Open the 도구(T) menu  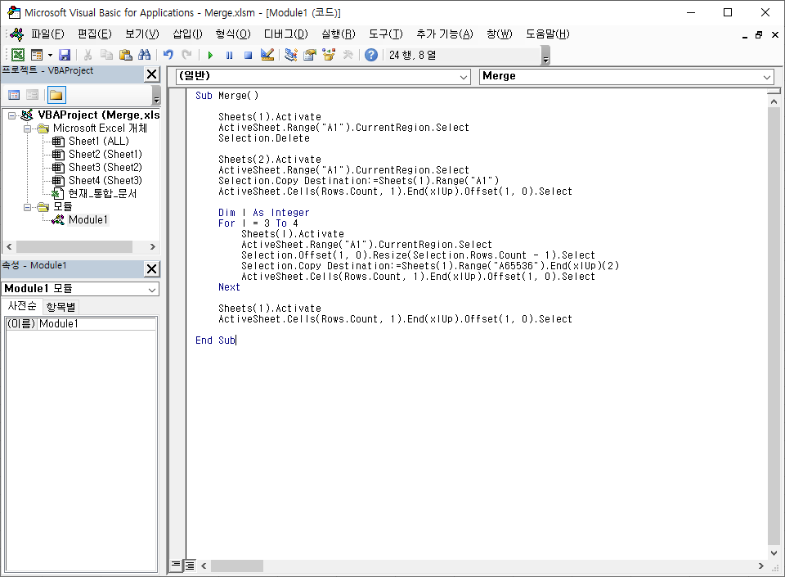[385, 34]
